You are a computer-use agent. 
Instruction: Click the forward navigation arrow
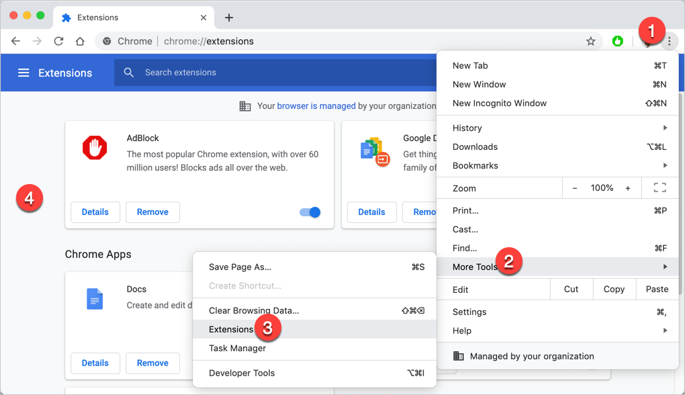click(37, 41)
